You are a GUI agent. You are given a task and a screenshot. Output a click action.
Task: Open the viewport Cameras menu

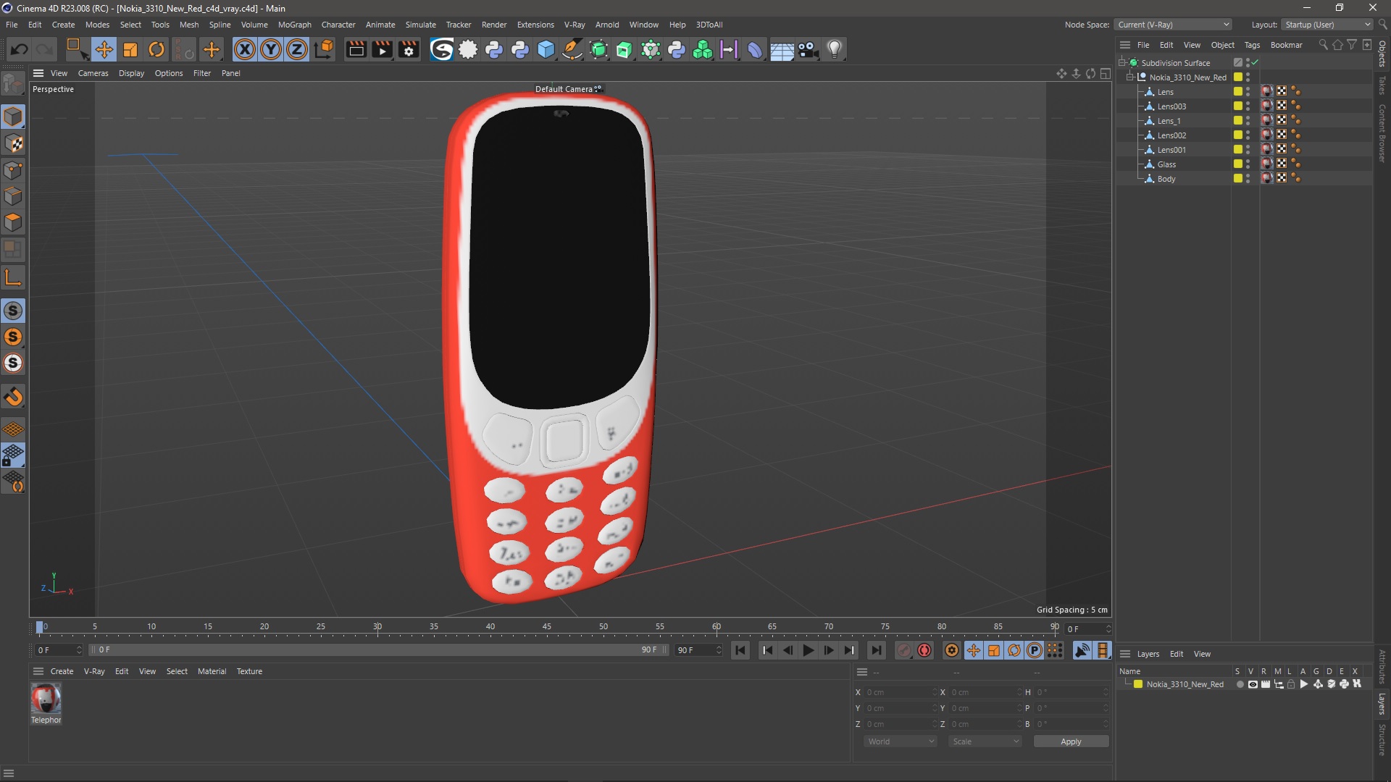93,73
